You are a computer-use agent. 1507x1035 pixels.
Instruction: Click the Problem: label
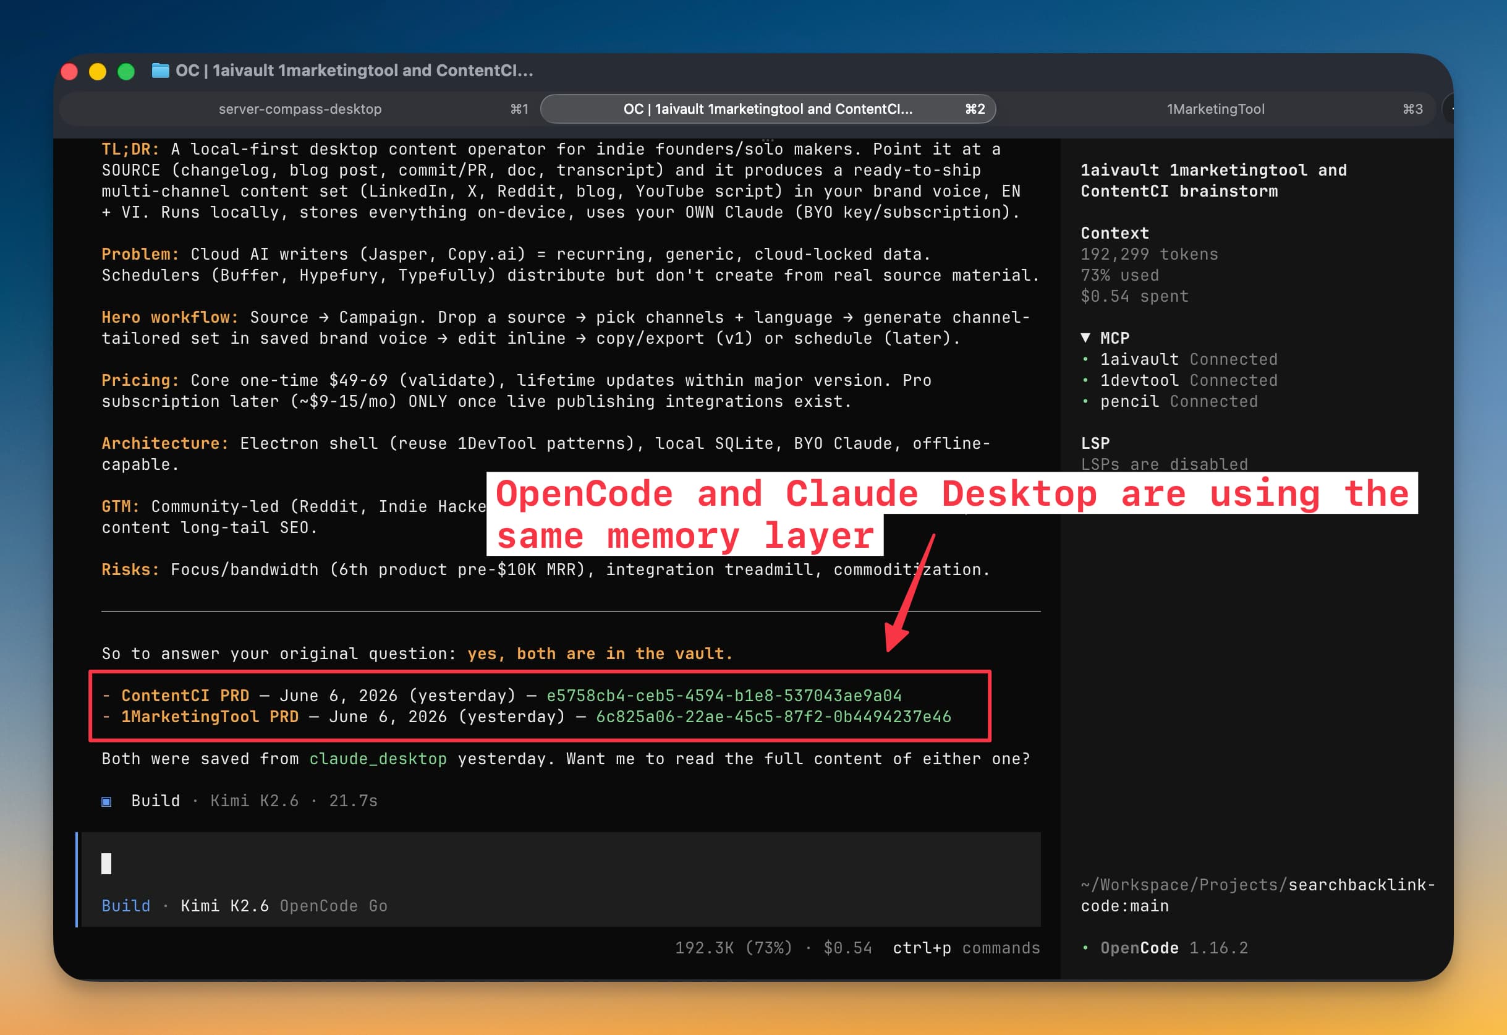[140, 254]
